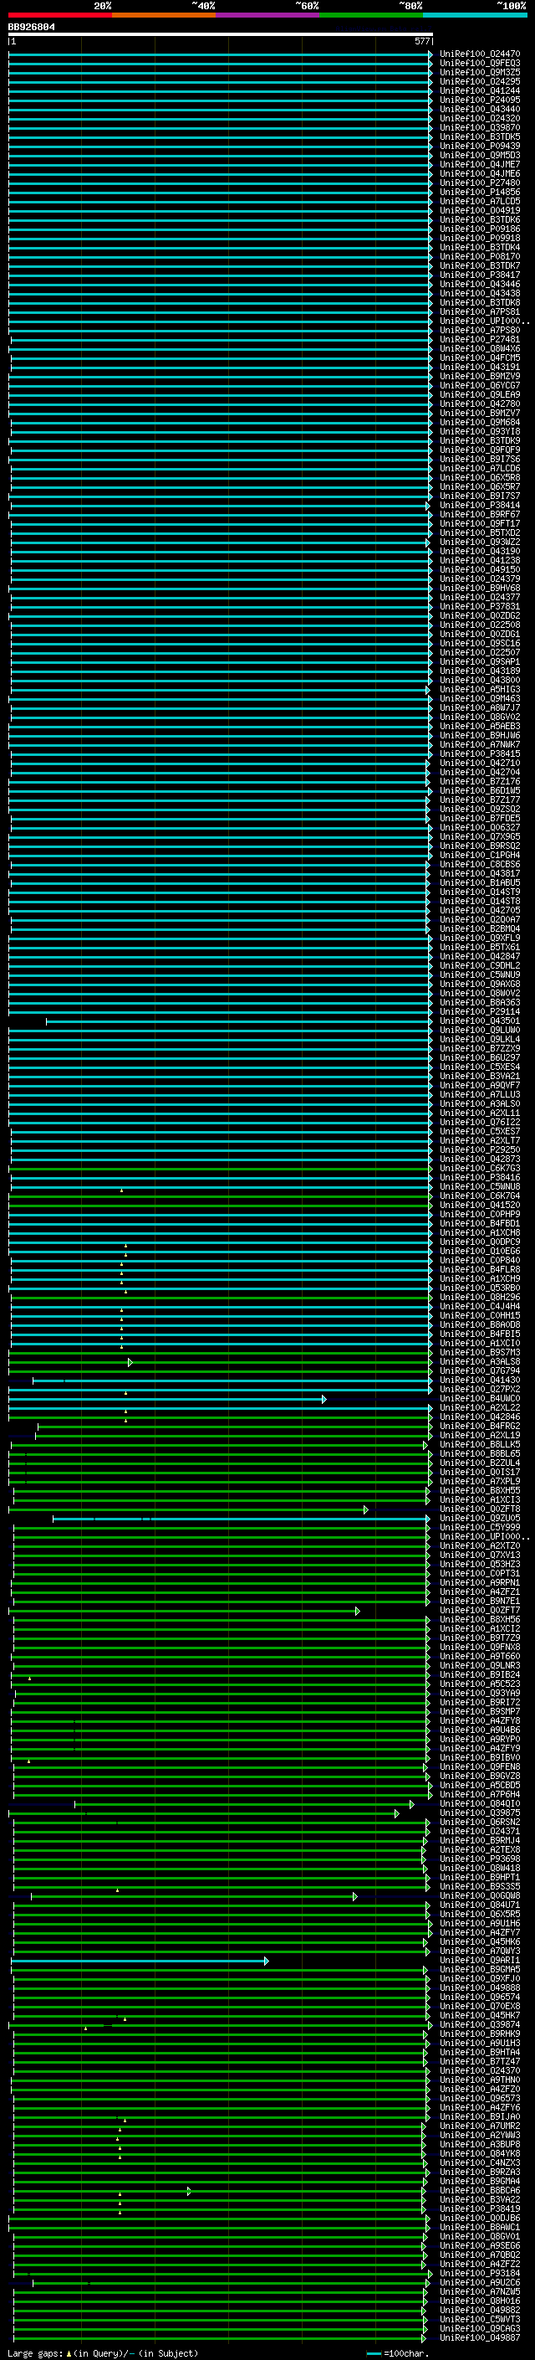Select hit label UniRef100_P27480
The width and height of the screenshot is (535, 2360).
click(x=479, y=183)
